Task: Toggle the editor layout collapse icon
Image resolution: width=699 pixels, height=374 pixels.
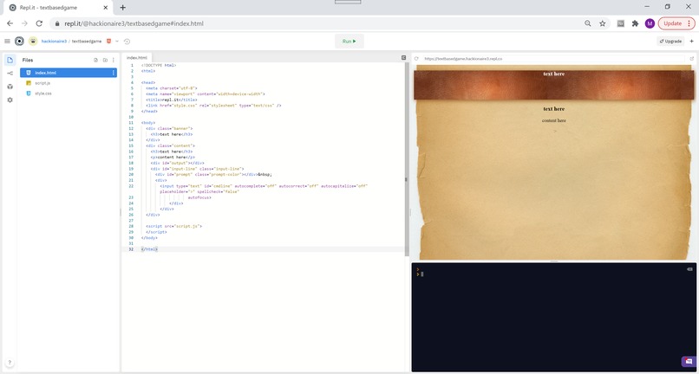Action: [403, 57]
